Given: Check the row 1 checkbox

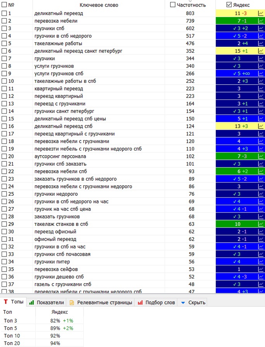Looking at the screenshot, I should click(4, 13).
